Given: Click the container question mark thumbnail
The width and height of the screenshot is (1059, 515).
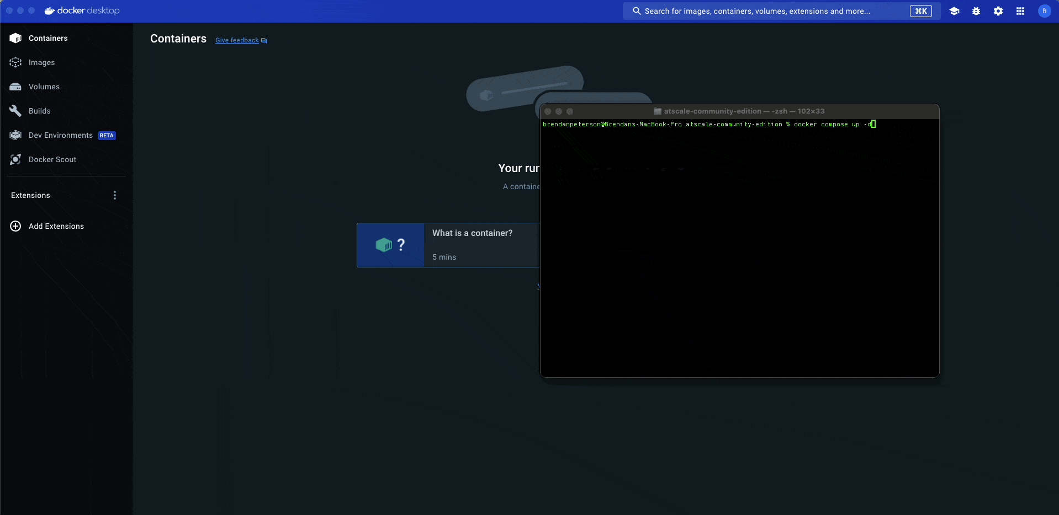Looking at the screenshot, I should pos(390,245).
